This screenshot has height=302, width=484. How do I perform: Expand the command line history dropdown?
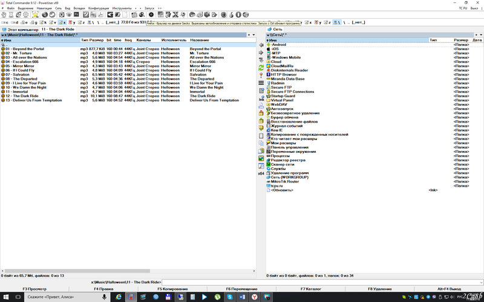click(481, 282)
